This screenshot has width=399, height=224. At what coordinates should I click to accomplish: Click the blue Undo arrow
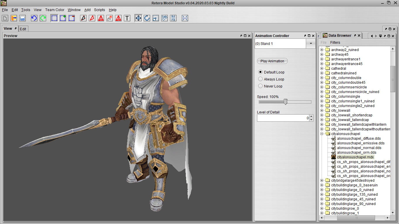(34, 18)
